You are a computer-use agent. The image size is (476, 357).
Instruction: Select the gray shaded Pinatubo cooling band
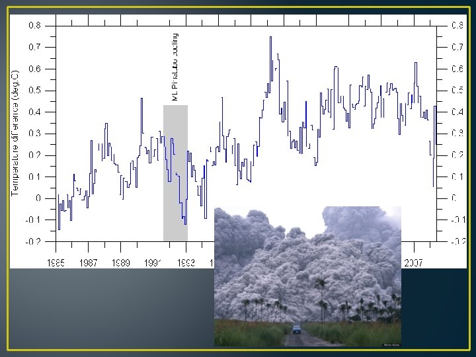175,173
